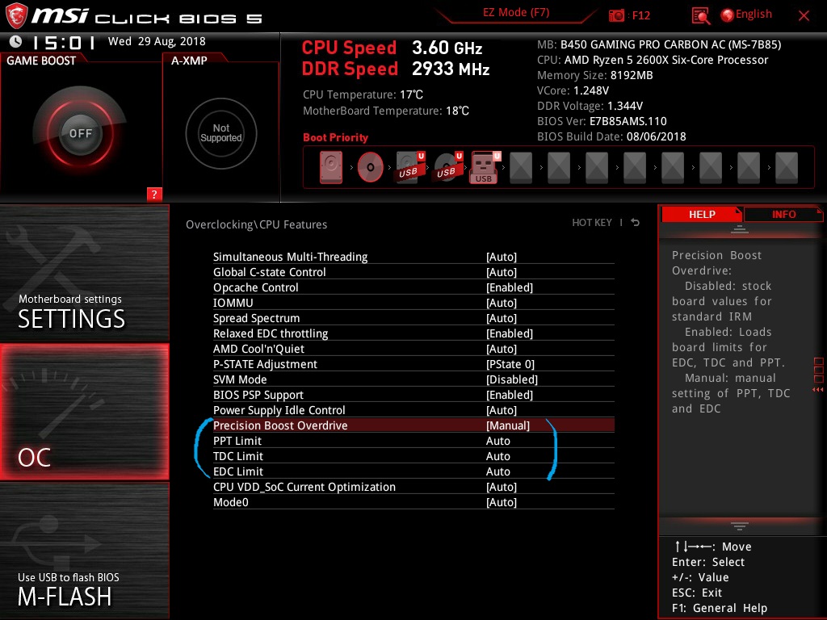Change Precision Boost Overdrive [Manual] value
This screenshot has width=827, height=620.
click(508, 425)
